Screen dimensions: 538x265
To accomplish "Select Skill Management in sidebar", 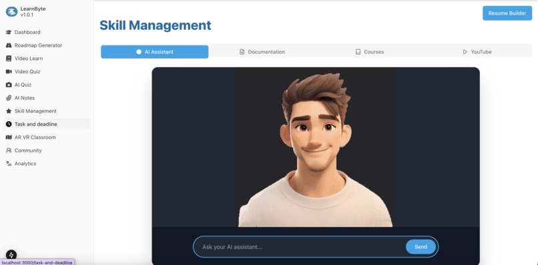I will click(x=47, y=111).
